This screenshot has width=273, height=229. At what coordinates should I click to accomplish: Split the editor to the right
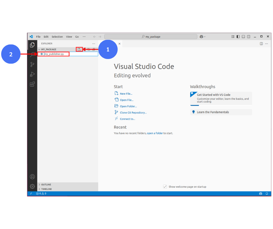click(261, 44)
